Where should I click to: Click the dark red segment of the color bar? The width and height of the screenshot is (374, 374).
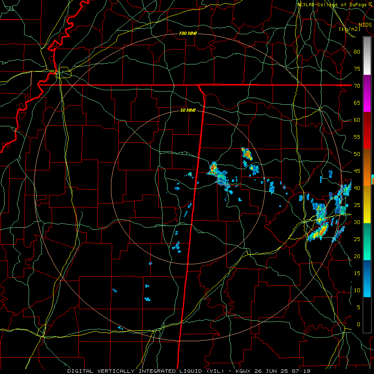(367, 130)
